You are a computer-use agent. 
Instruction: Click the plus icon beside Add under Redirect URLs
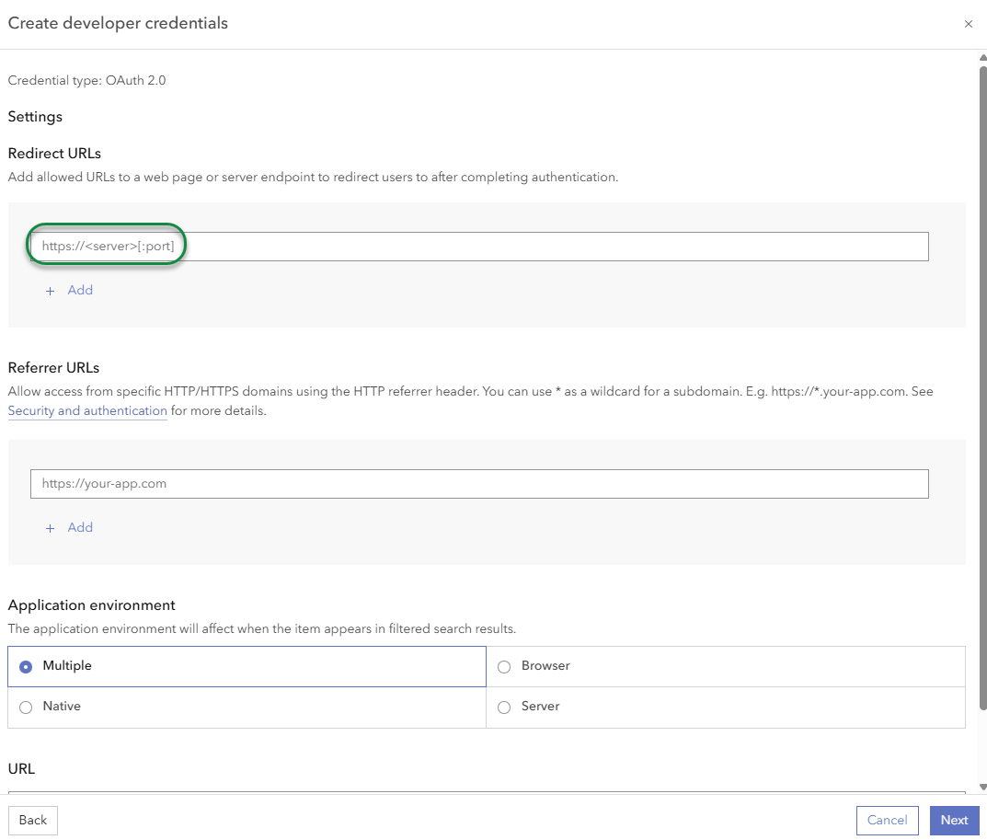(50, 290)
